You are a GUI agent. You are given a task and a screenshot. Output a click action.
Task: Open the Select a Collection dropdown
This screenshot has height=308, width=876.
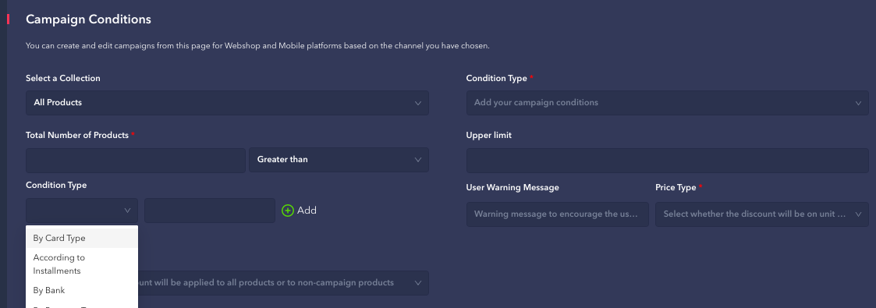(x=227, y=103)
